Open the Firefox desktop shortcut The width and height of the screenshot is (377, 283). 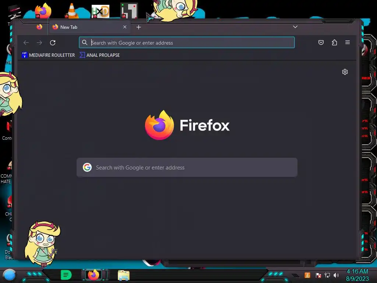pyautogui.click(x=43, y=11)
